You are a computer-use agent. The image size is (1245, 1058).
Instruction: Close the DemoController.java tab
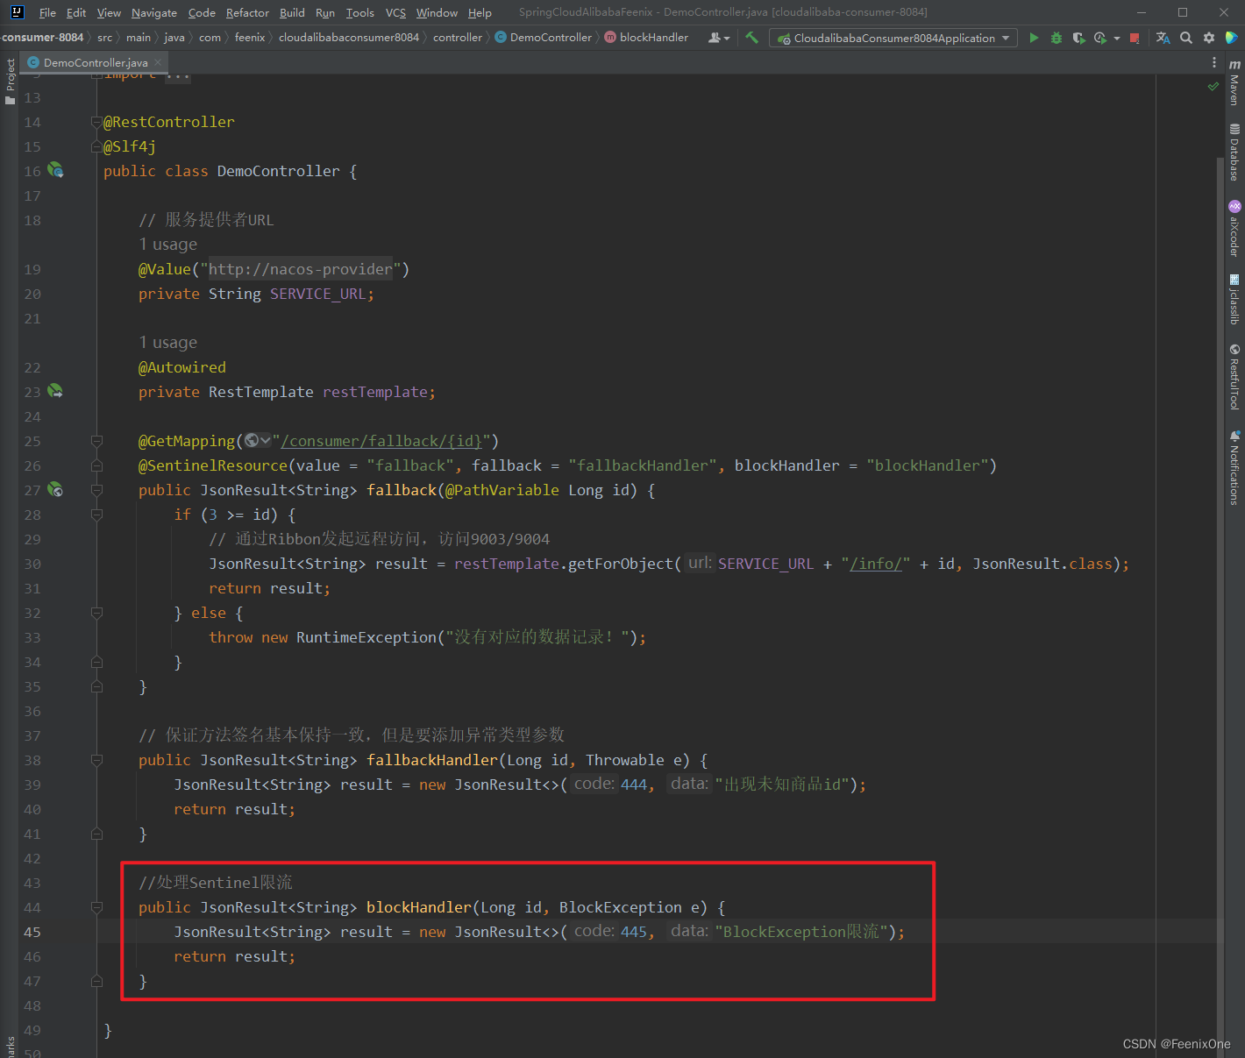(158, 62)
